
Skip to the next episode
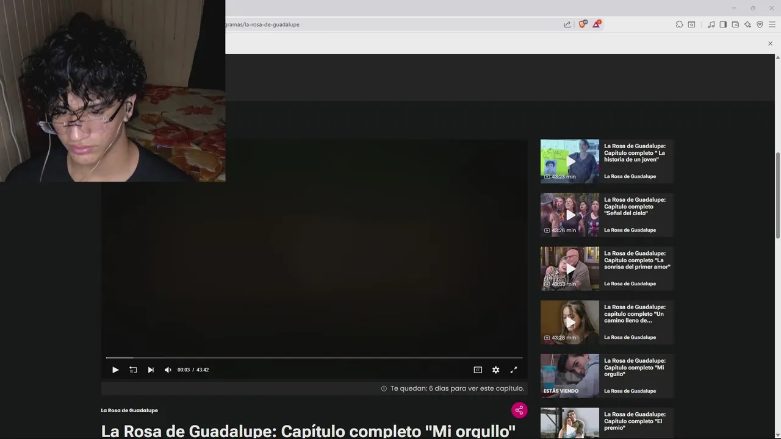pos(151,369)
